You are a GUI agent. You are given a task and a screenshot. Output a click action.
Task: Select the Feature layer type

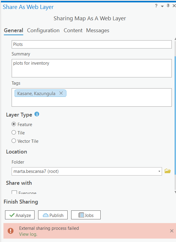coord(14,124)
